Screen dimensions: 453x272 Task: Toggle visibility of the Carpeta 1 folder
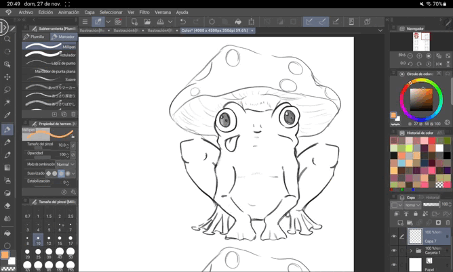pyautogui.click(x=394, y=250)
